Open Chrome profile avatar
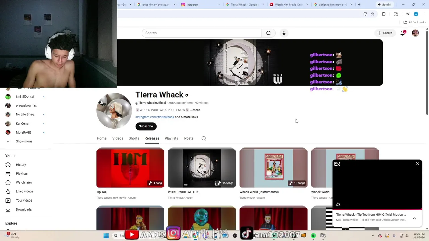 (x=416, y=14)
